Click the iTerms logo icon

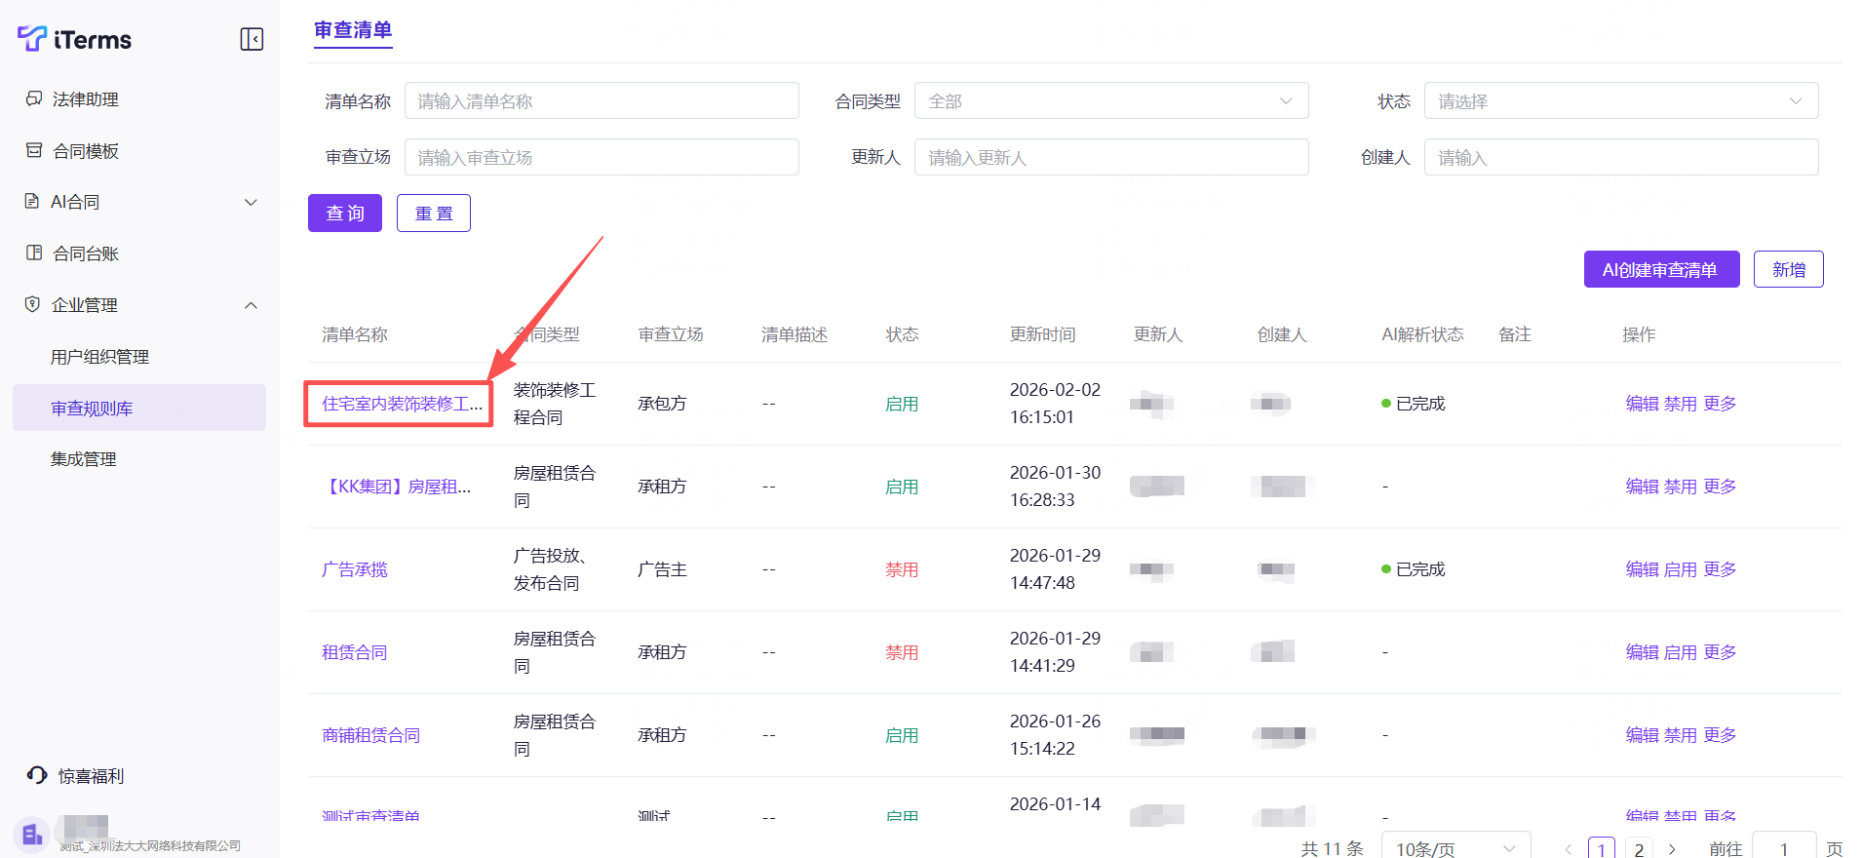(32, 39)
